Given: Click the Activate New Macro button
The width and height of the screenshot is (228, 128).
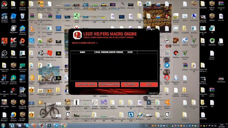Looking at the screenshot, I should click(109, 85).
